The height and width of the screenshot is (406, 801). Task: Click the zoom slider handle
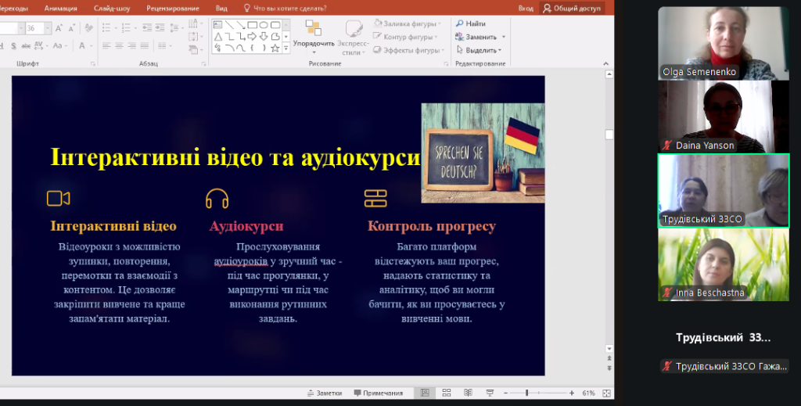527,393
